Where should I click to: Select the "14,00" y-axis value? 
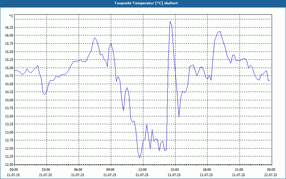pyautogui.click(x=9, y=100)
